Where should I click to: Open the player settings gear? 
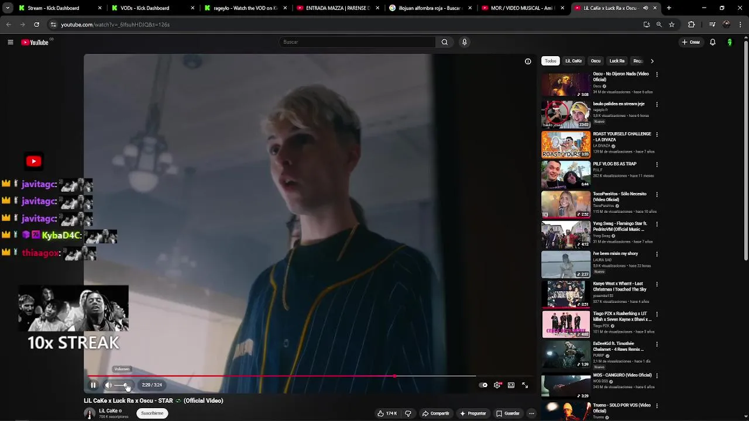point(497,385)
